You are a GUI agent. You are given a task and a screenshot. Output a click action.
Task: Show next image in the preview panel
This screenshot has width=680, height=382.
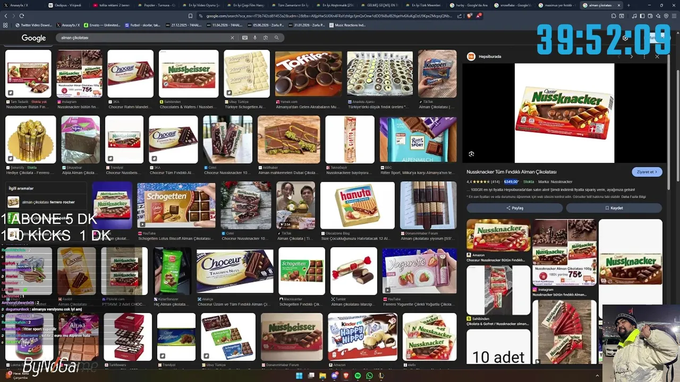[631, 56]
